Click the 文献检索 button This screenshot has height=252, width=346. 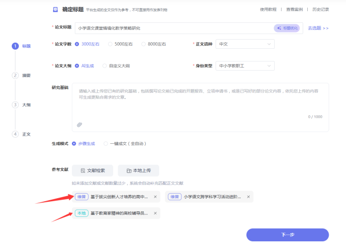pyautogui.click(x=92, y=171)
